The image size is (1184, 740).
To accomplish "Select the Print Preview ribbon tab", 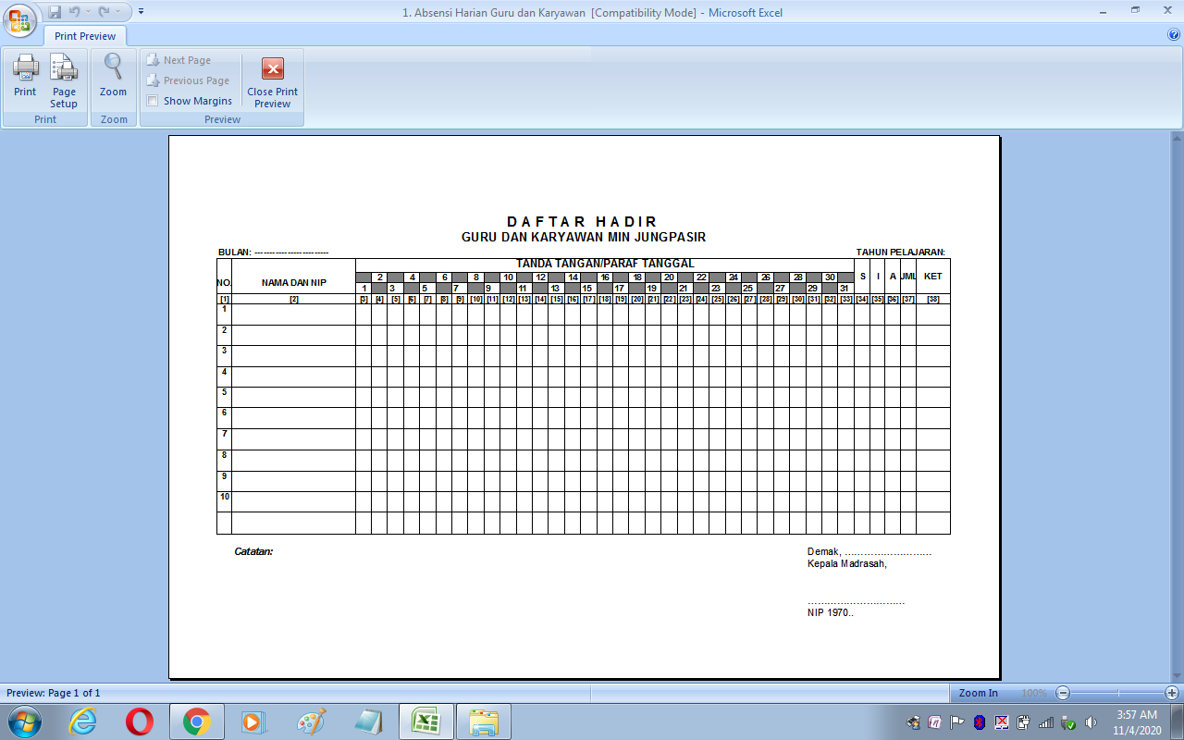I will coord(85,36).
